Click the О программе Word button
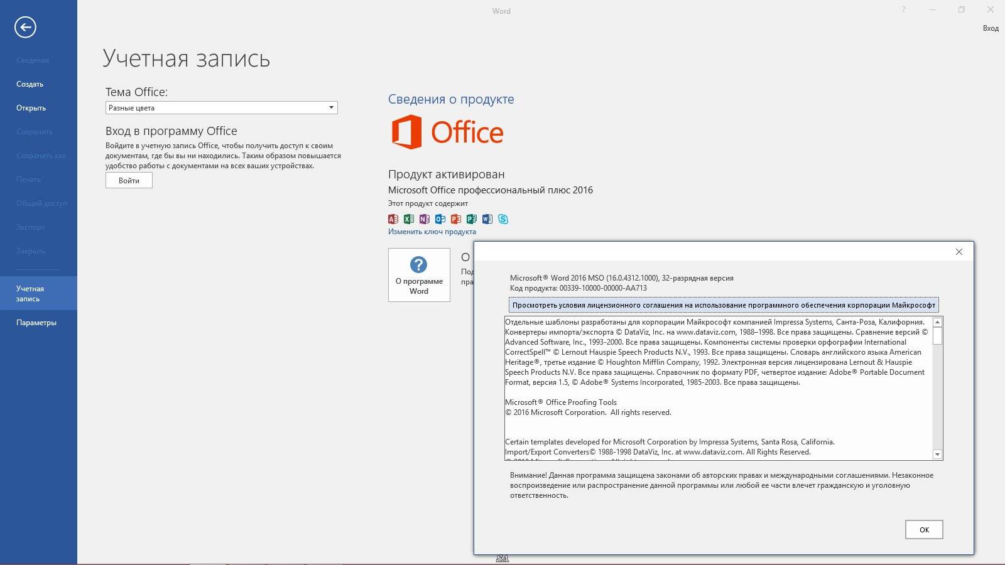1005x565 pixels. coord(419,275)
